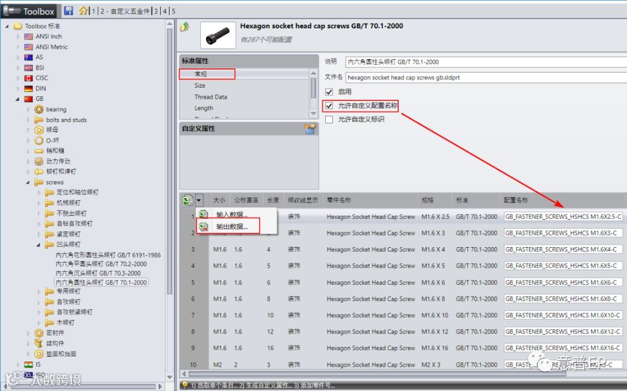The width and height of the screenshot is (627, 391).
Task: Click the ANSI Metric flag icon
Action: coord(28,47)
